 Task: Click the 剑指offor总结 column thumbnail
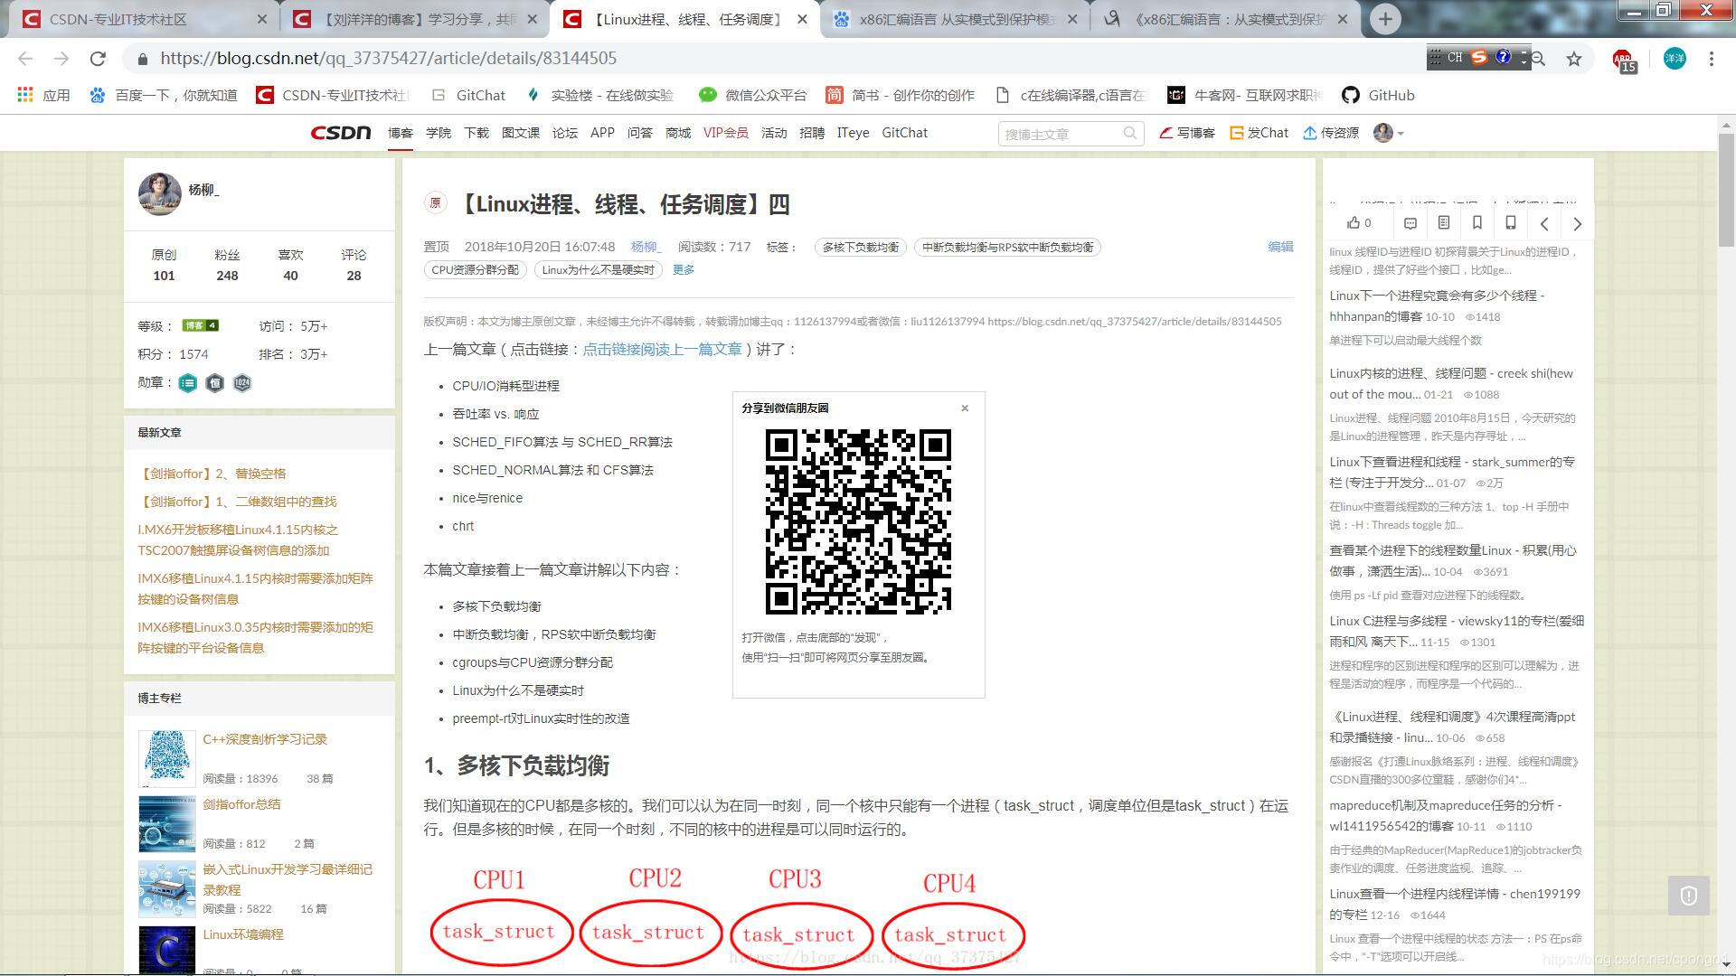[x=166, y=823]
